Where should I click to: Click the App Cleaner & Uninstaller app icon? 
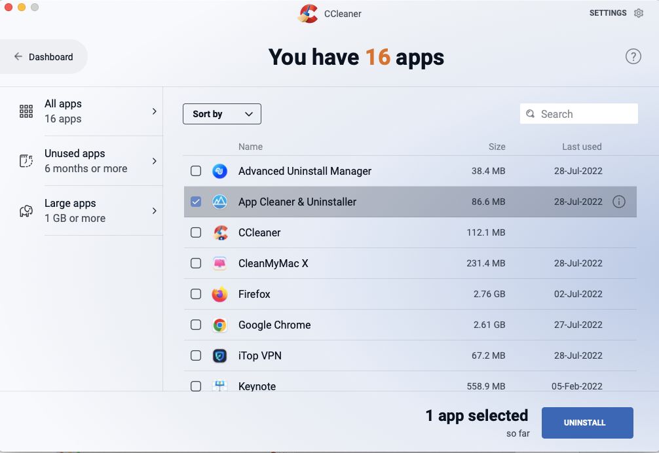pyautogui.click(x=220, y=202)
